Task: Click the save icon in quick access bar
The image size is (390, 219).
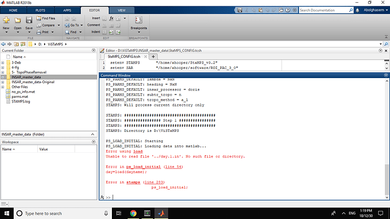Action: point(240,10)
